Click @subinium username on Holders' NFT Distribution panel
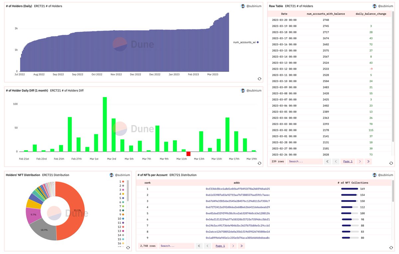 pos(122,175)
